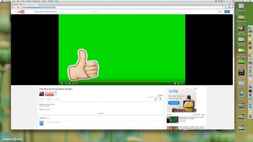The height and width of the screenshot is (142, 253).
Task: Click the Share button
Action: [x=50, y=99]
